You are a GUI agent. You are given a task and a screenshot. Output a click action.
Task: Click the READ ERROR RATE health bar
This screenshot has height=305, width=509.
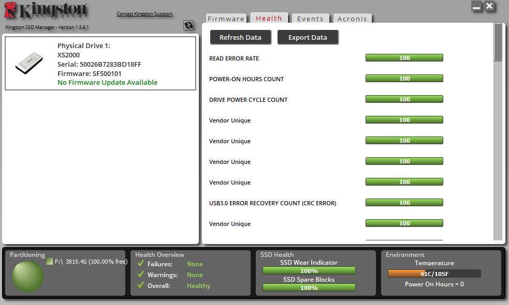tap(404, 58)
